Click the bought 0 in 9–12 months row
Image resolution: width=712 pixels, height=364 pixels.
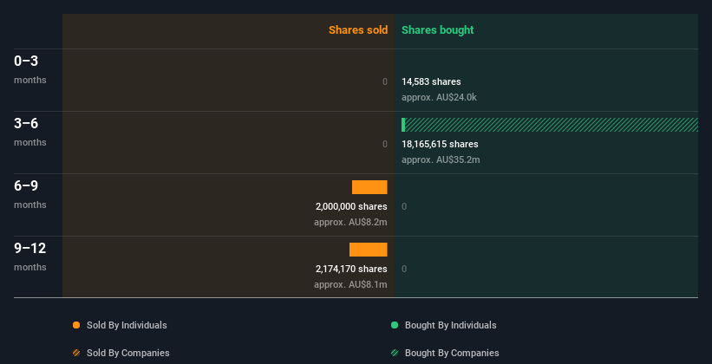[x=404, y=269]
